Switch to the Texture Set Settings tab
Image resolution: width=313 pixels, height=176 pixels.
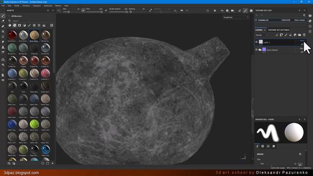click(x=278, y=30)
